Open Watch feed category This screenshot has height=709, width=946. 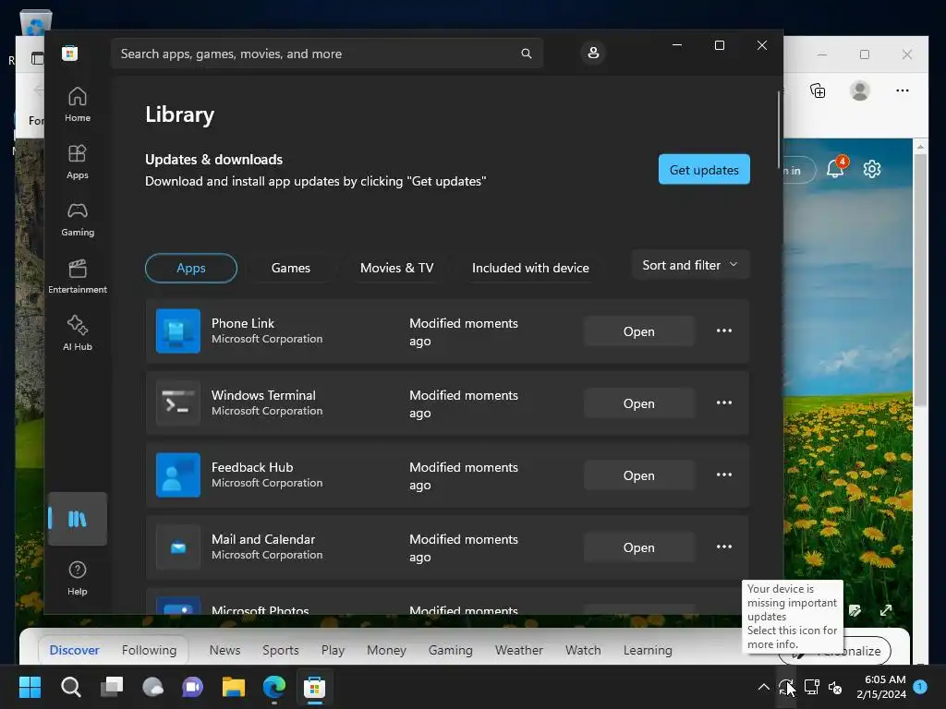point(583,650)
